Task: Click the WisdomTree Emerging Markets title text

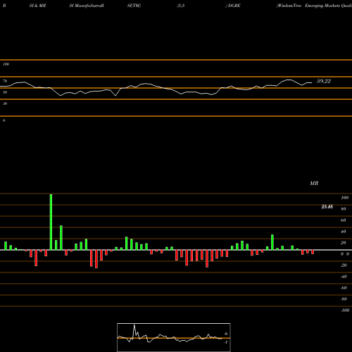Action: 314,6
